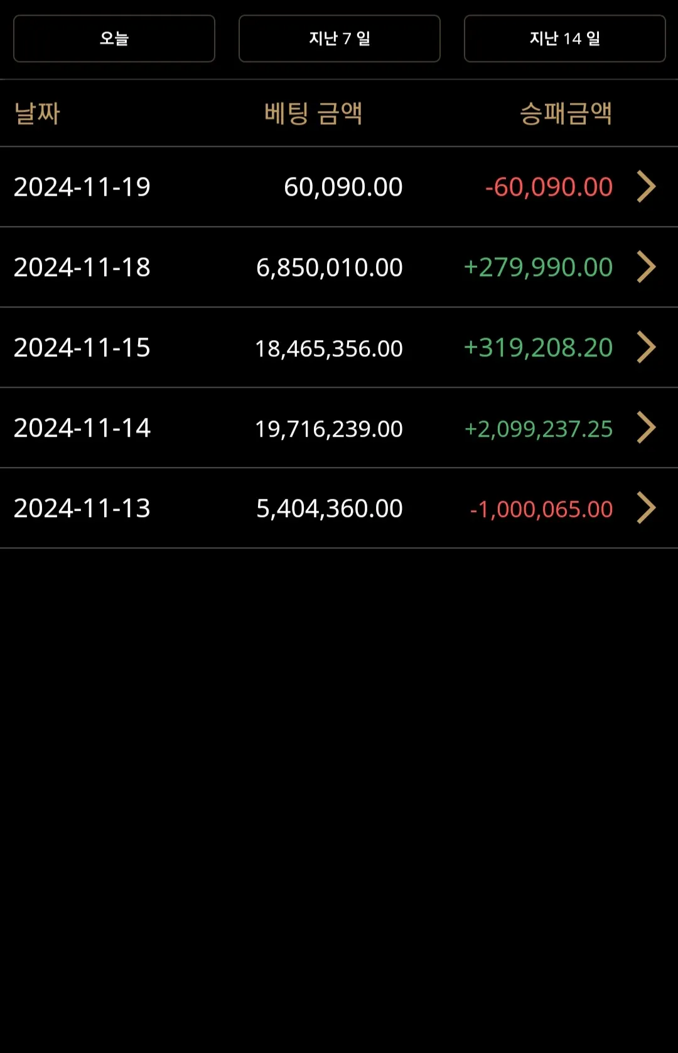Expand details arrow for 2024-11-19
Viewport: 678px width, 1053px height.
[647, 186]
